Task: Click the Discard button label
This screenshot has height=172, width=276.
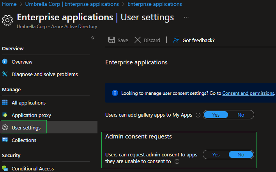Action: coord(152,40)
